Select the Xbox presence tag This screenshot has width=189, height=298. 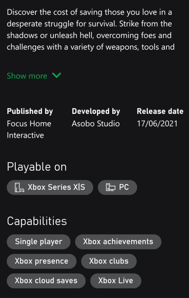42,261
